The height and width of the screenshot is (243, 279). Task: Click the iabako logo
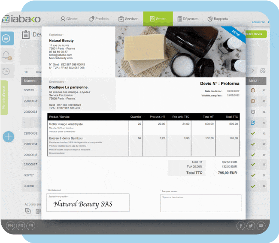point(21,19)
